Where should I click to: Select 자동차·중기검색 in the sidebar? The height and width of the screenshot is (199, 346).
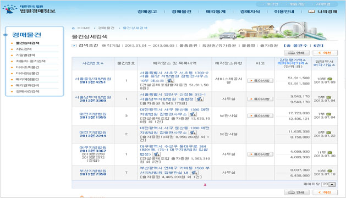(30, 61)
